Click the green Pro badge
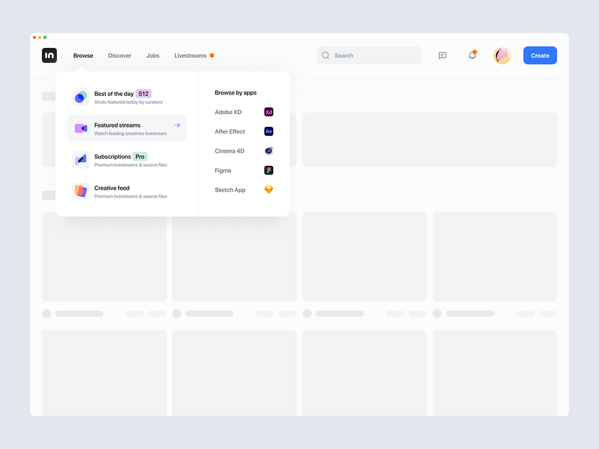The image size is (599, 449). 140,156
